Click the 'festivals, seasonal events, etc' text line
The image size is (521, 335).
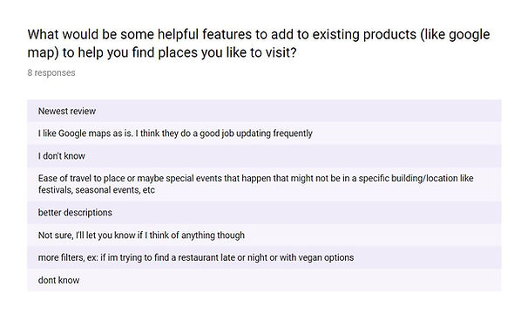(97, 190)
